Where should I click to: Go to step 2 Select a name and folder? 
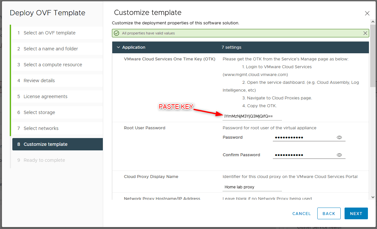pyautogui.click(x=57, y=49)
